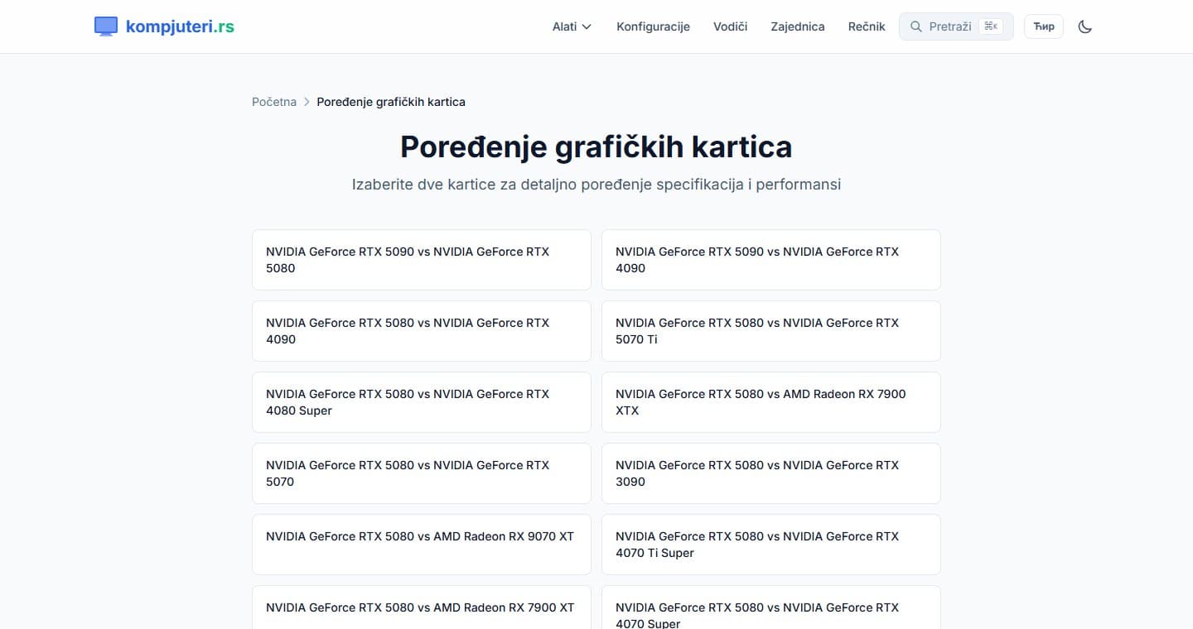Go to Konfiguracije in the navigation
Image resolution: width=1193 pixels, height=629 pixels.
(653, 26)
